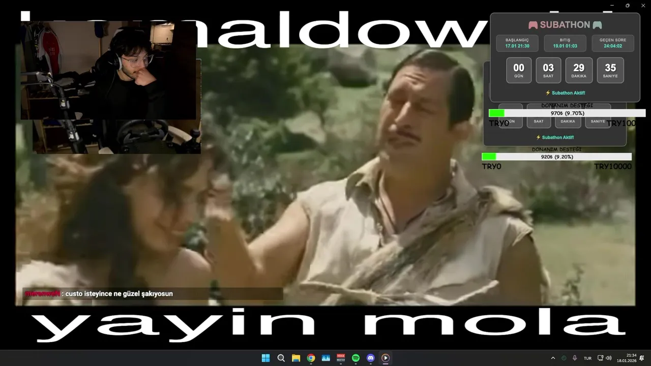
Task: Open Google Chrome from the taskbar
Action: pyautogui.click(x=311, y=358)
